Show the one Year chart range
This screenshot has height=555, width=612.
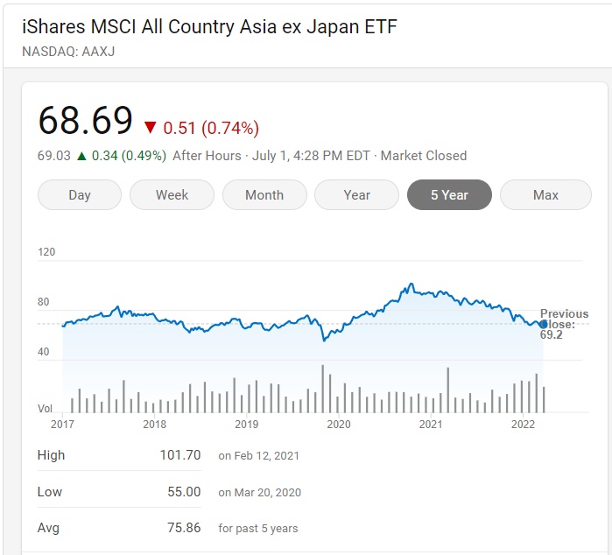click(356, 195)
